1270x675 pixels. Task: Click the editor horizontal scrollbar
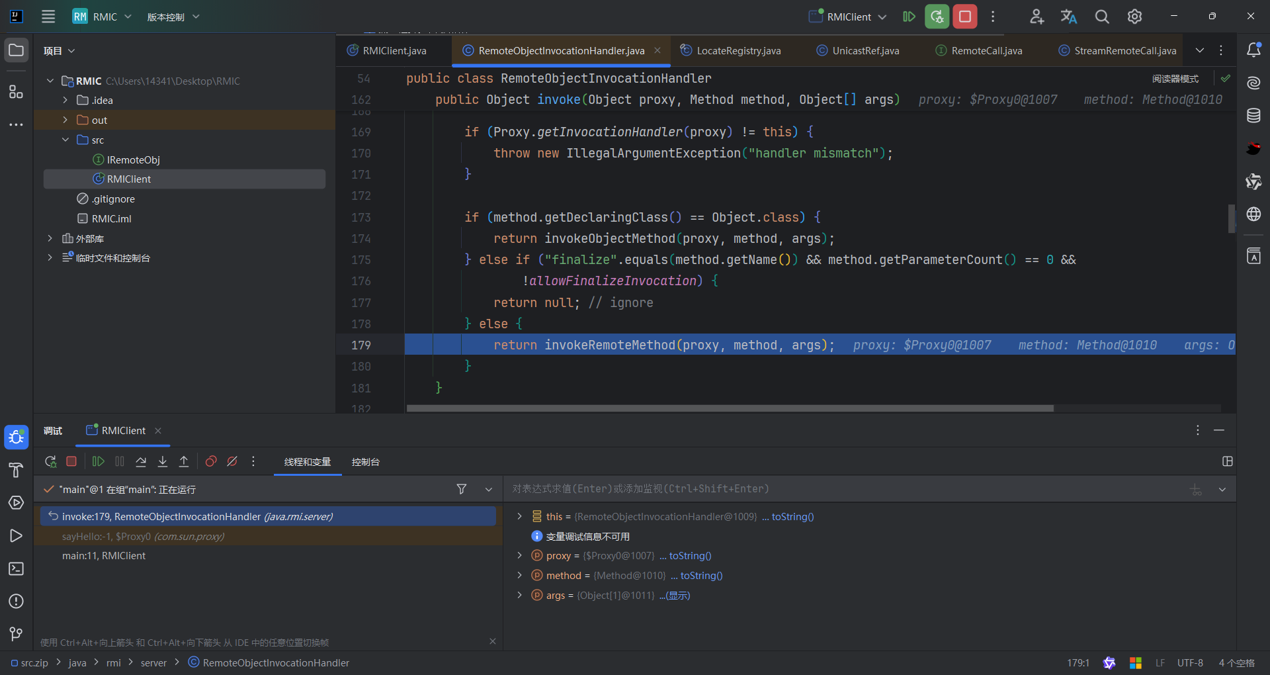[730, 408]
